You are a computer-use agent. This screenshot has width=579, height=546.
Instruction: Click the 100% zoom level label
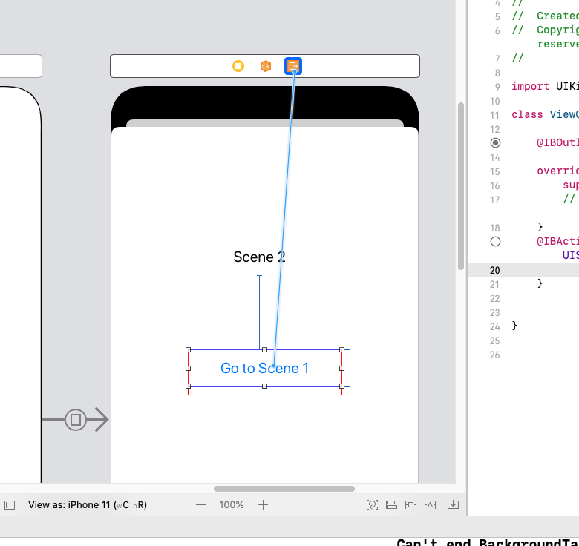pyautogui.click(x=232, y=504)
